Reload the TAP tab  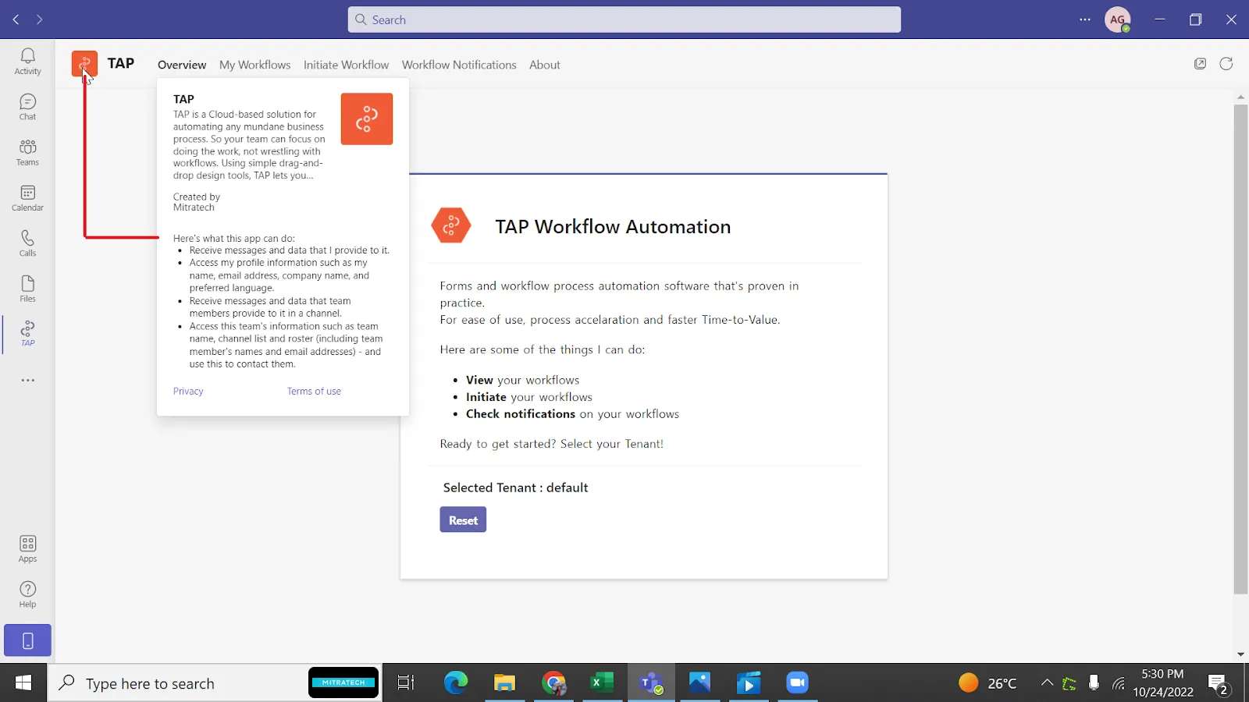[x=1226, y=64]
